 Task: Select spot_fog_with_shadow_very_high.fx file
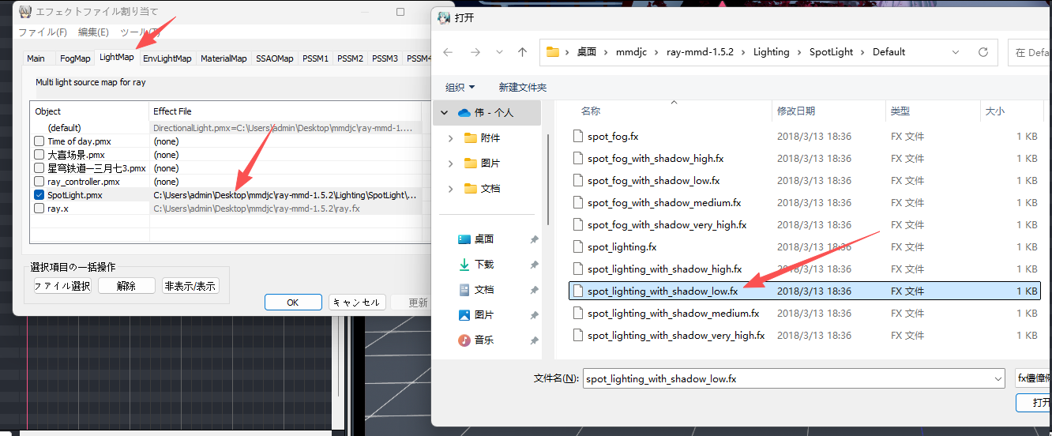667,225
